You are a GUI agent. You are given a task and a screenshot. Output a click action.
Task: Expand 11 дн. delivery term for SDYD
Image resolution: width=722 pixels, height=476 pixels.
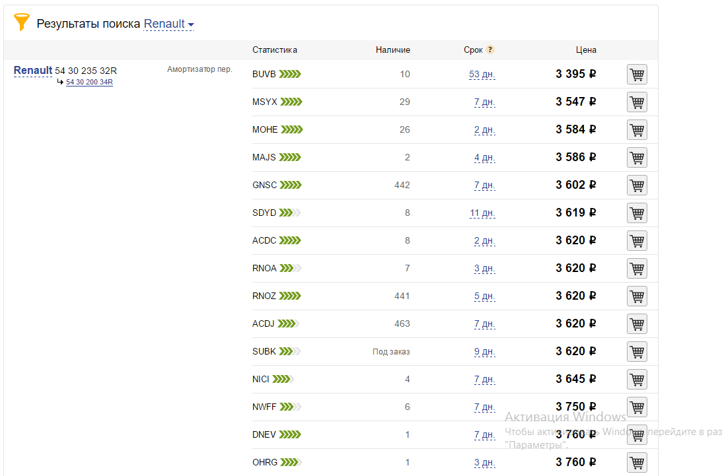coord(482,213)
